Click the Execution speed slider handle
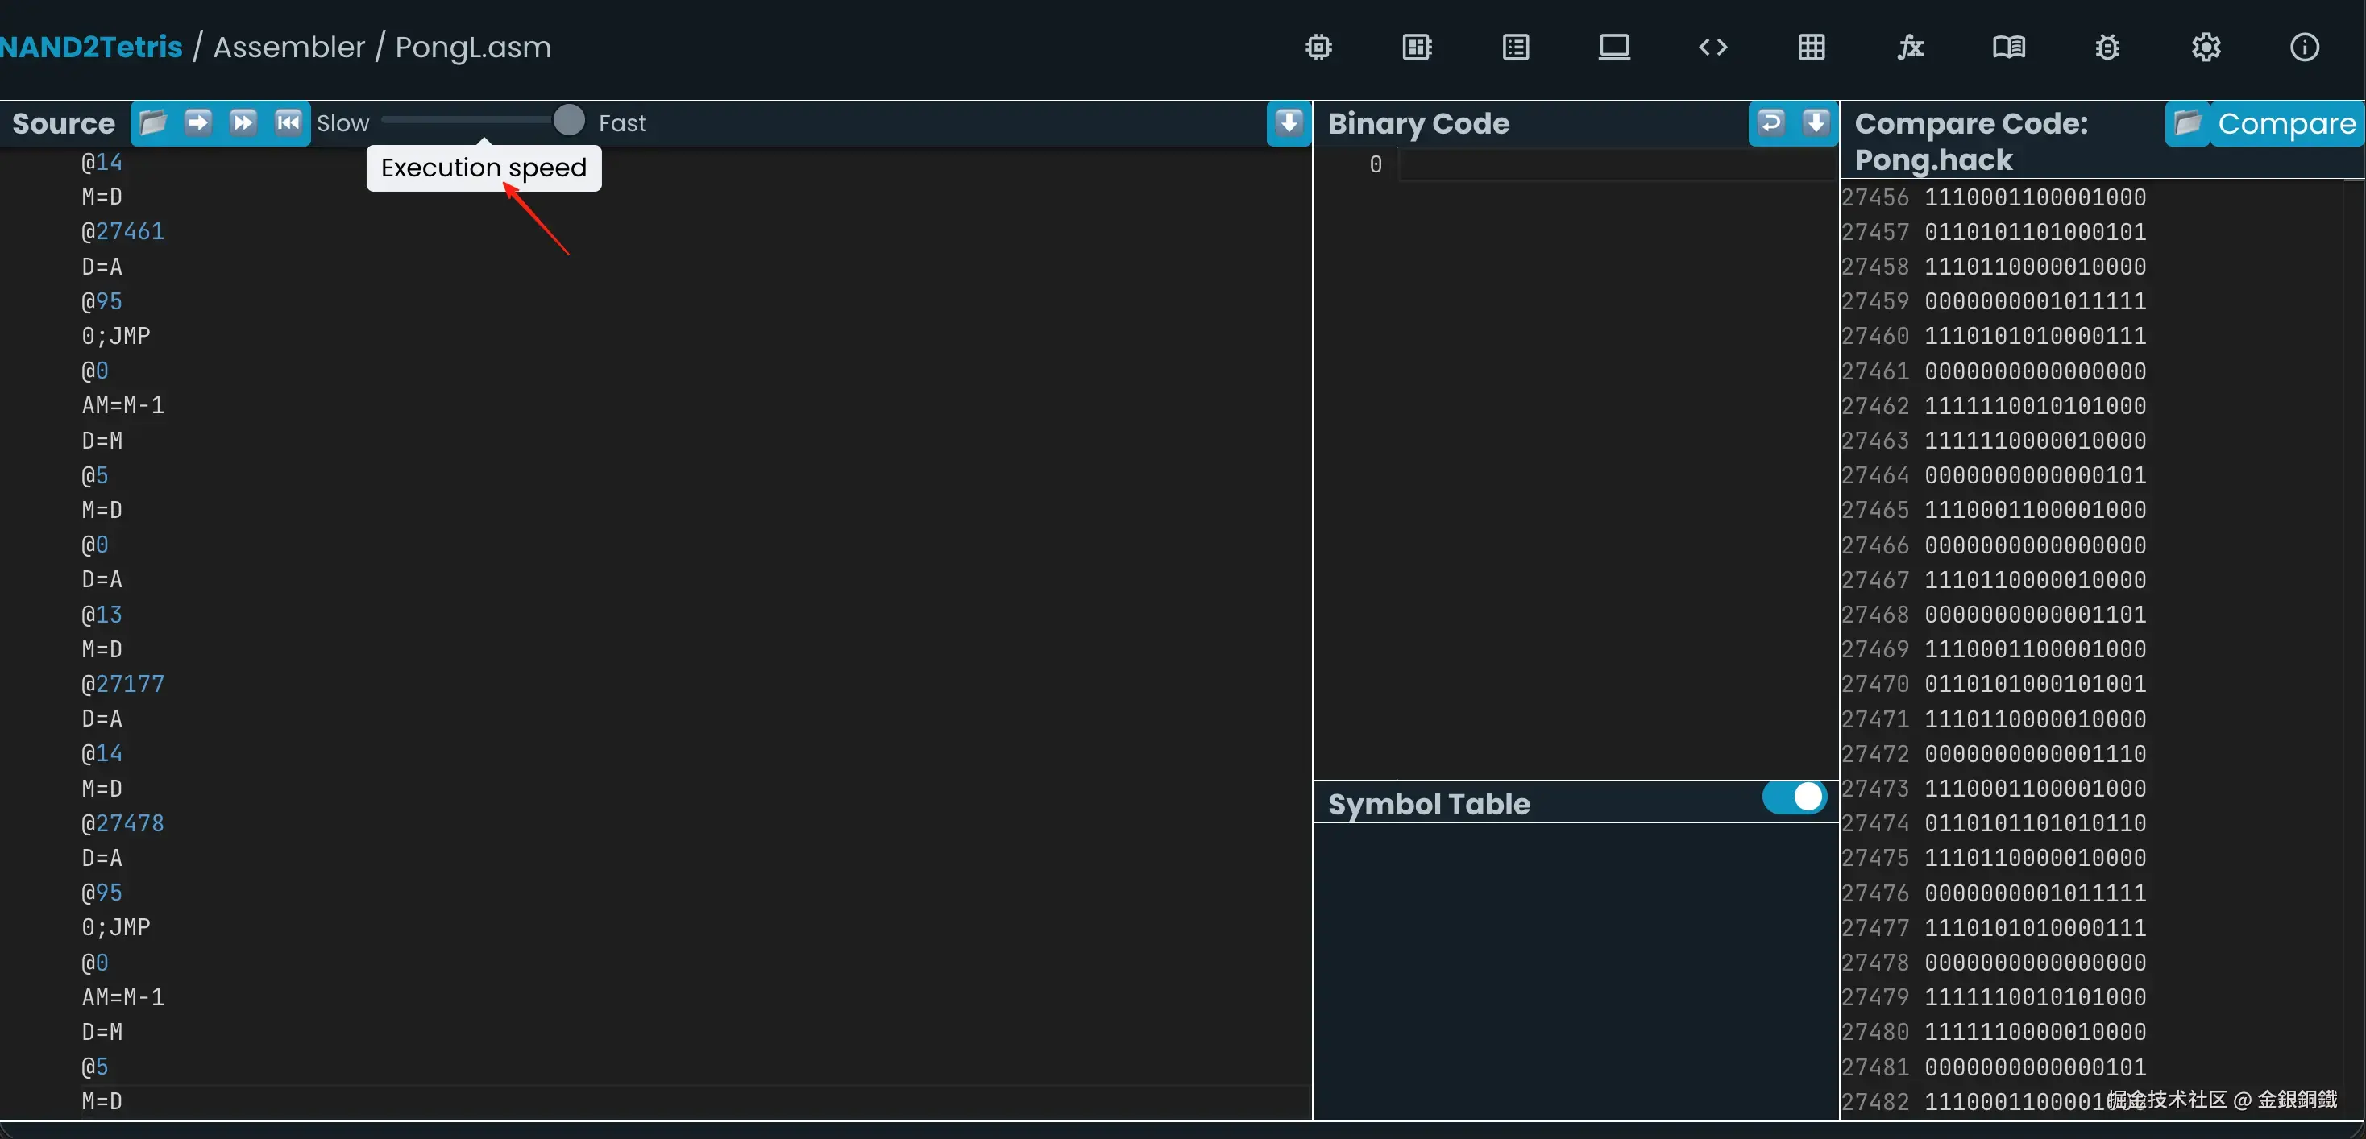This screenshot has height=1139, width=2366. coord(569,120)
